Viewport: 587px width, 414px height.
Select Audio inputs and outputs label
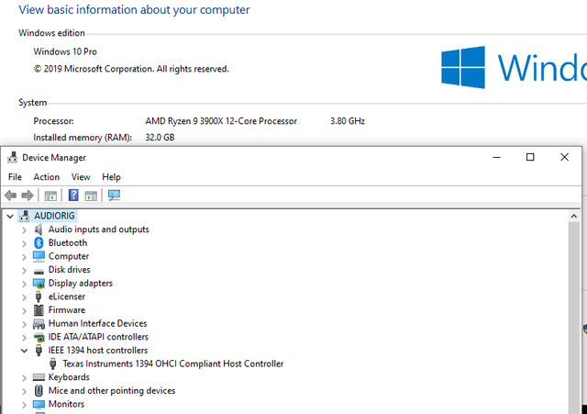[99, 229]
